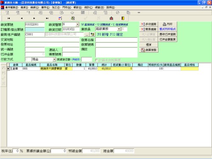The image size is (212, 159).
Task: Expand the 銷貨種類 dropdown
Action: tap(77, 25)
